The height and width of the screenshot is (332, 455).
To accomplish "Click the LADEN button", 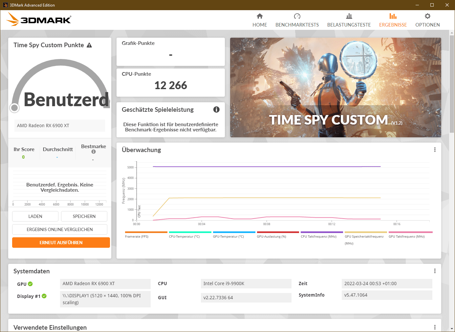I will tap(35, 216).
